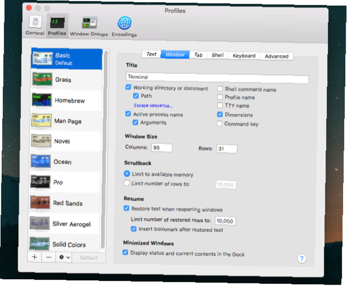Pick the Man Page profile thumbnail
This screenshot has width=347, height=286.
pyautogui.click(x=41, y=120)
